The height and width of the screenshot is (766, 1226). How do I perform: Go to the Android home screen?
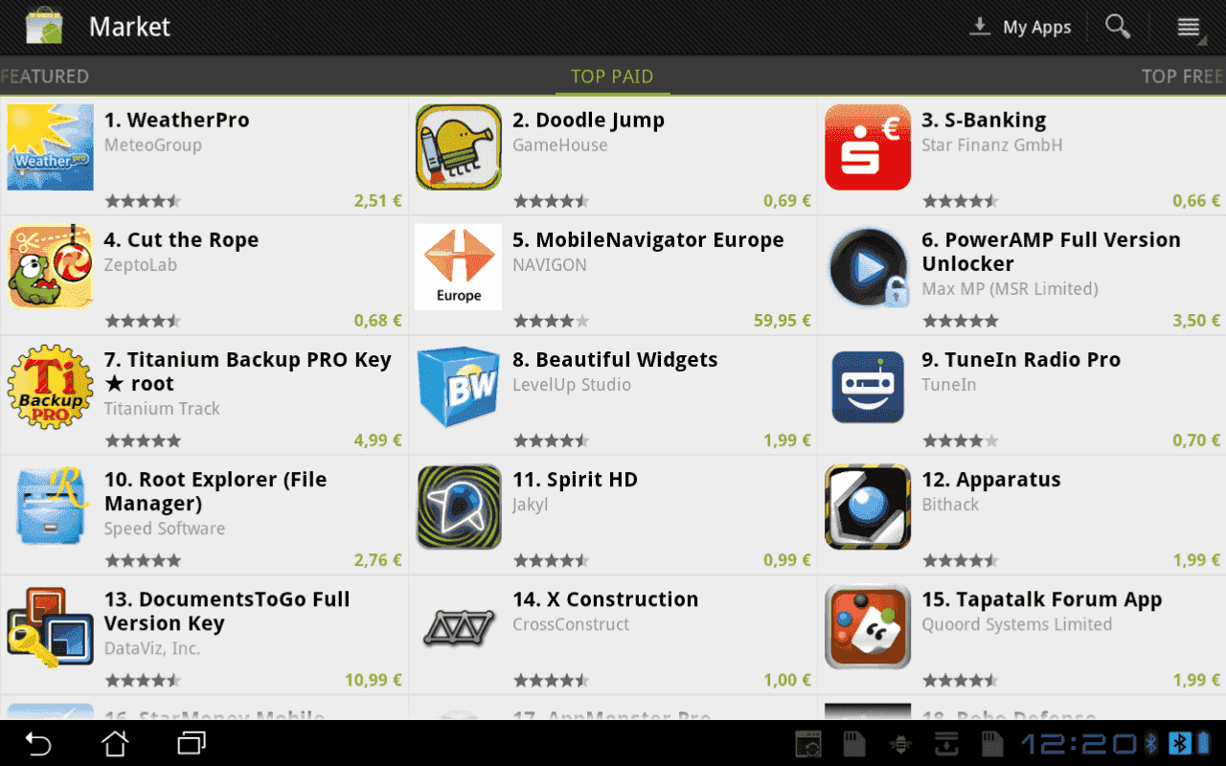click(115, 743)
